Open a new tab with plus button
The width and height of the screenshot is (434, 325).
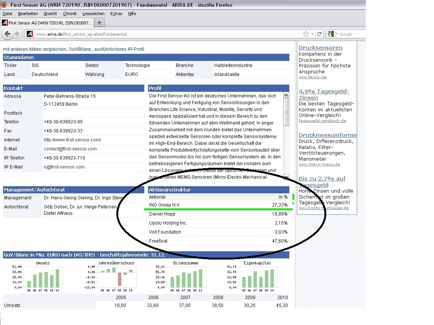[99, 23]
